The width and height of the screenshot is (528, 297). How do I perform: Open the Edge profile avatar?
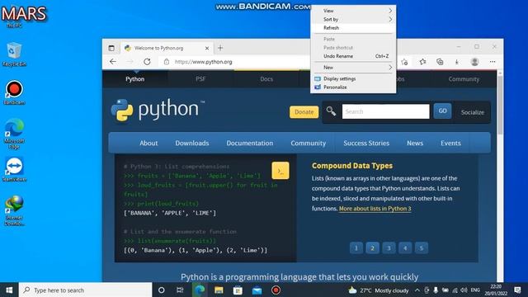point(475,62)
